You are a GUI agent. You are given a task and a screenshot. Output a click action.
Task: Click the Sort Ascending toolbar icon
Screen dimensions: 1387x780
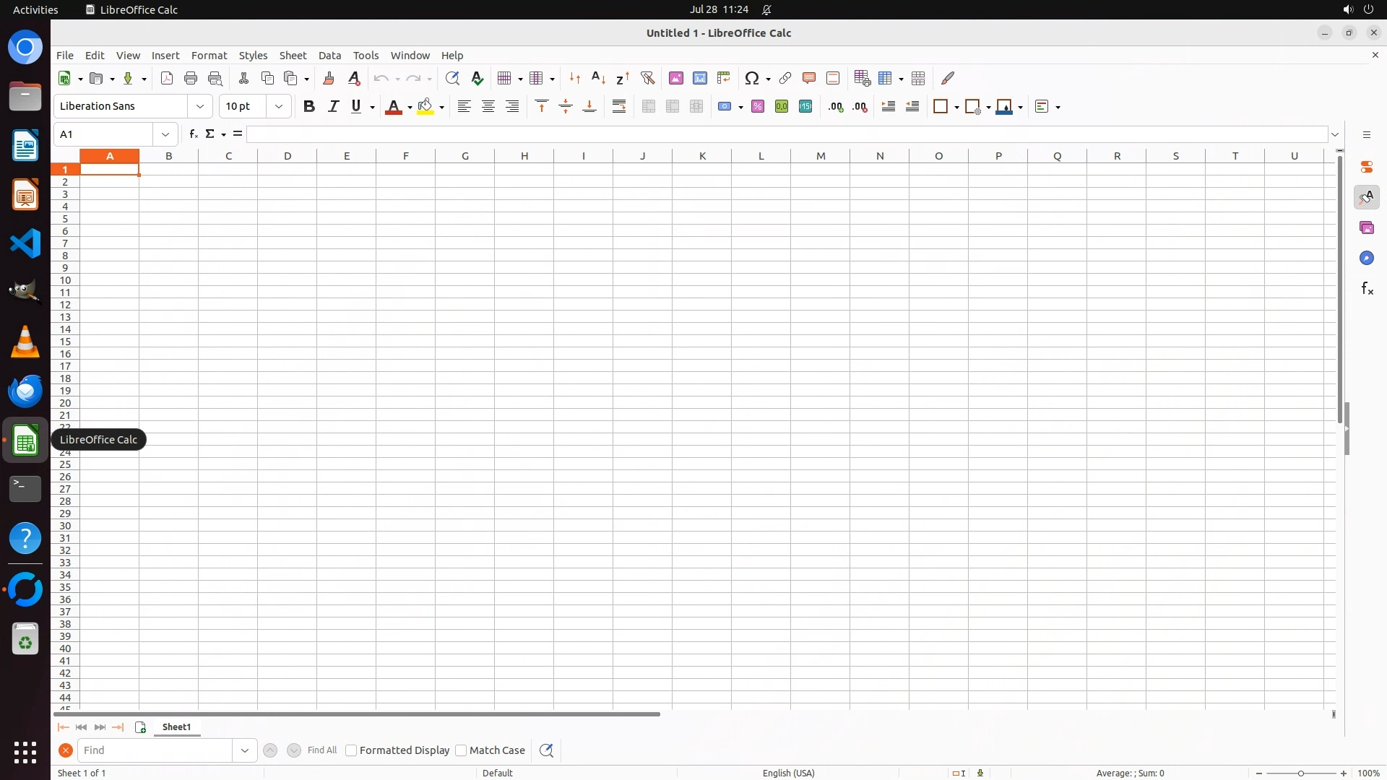pos(598,78)
